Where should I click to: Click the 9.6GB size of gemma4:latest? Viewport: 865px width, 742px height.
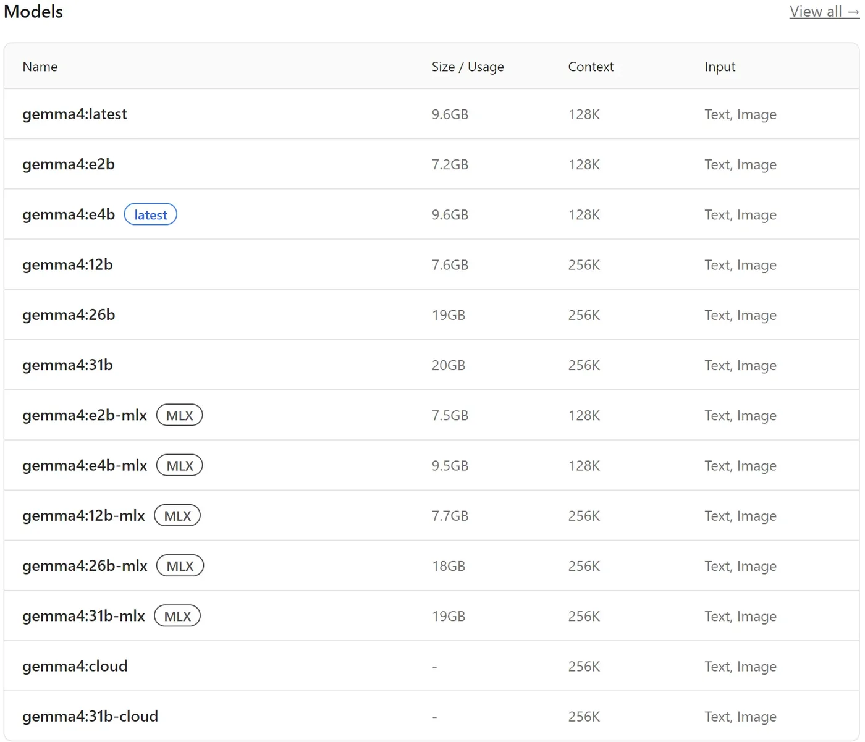450,114
